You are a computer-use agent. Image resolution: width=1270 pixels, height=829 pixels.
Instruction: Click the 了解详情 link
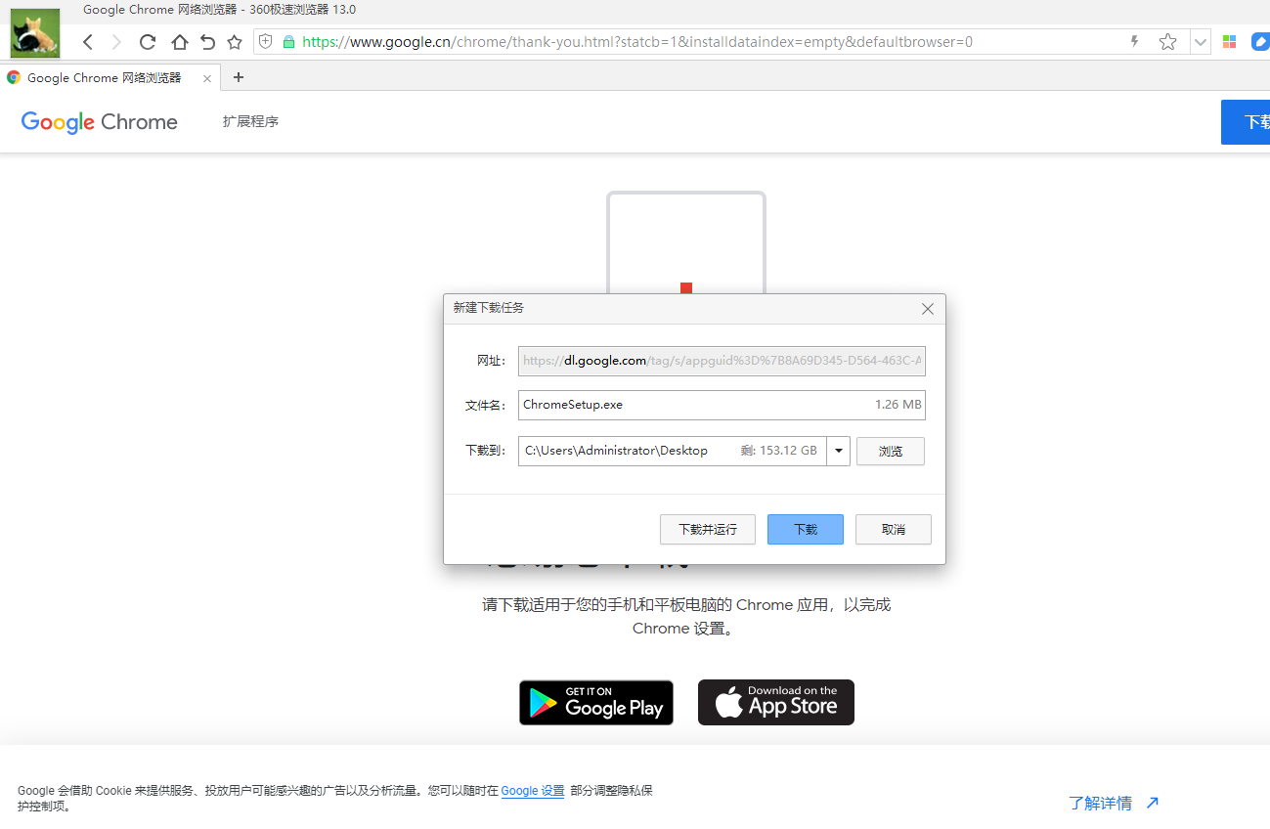pyautogui.click(x=1100, y=803)
